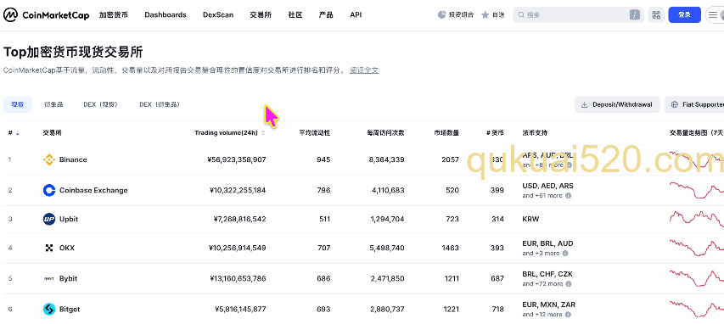
Task: Open the Binance exchange link
Action: point(73,159)
